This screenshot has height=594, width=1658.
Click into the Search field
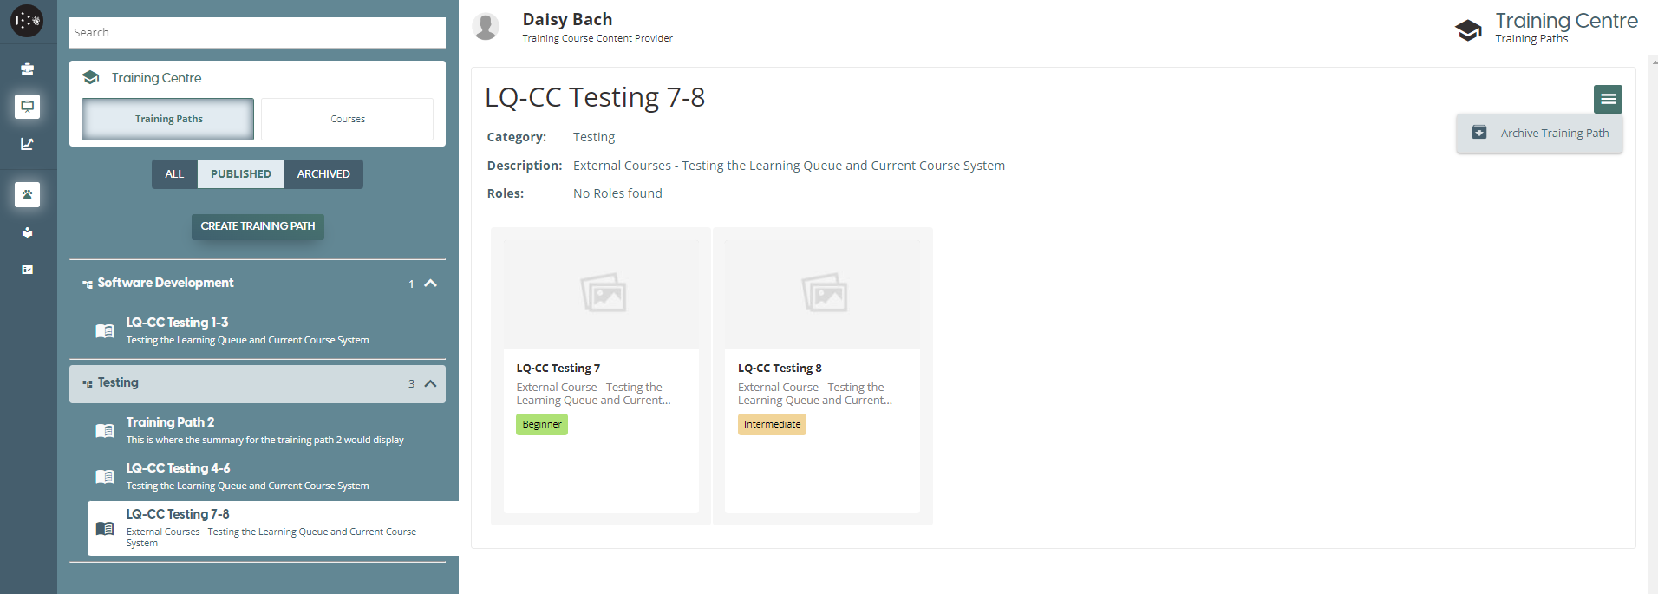pos(258,33)
